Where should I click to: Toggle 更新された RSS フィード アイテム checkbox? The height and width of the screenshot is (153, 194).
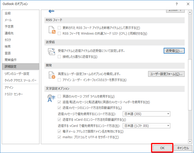pyautogui.click(x=59, y=28)
